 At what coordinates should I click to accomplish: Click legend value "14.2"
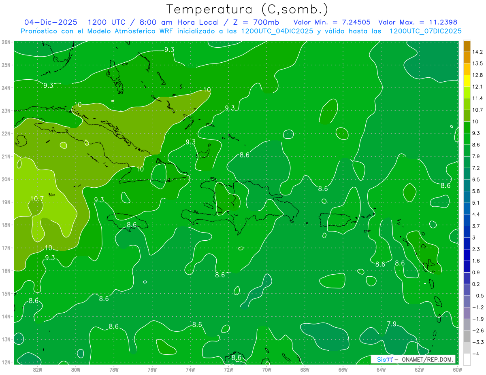pos(478,52)
